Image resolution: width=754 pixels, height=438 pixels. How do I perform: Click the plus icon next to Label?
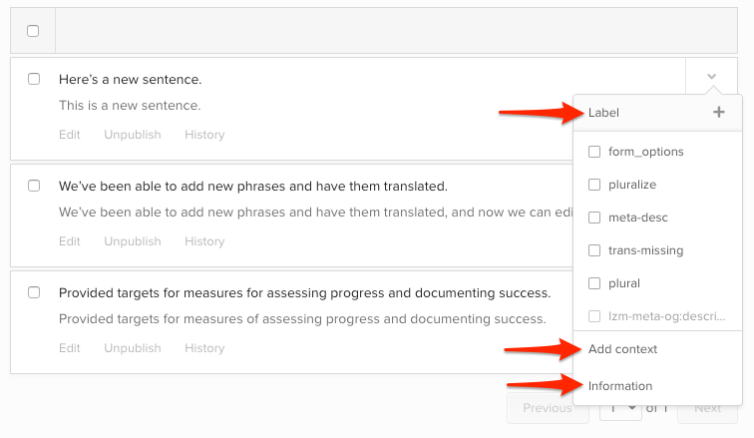[718, 113]
